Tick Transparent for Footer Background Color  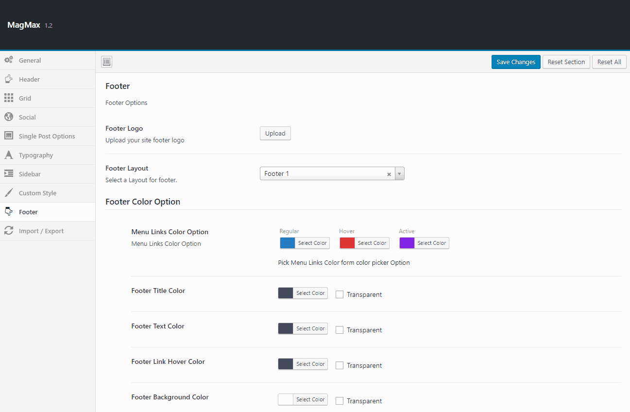click(340, 401)
